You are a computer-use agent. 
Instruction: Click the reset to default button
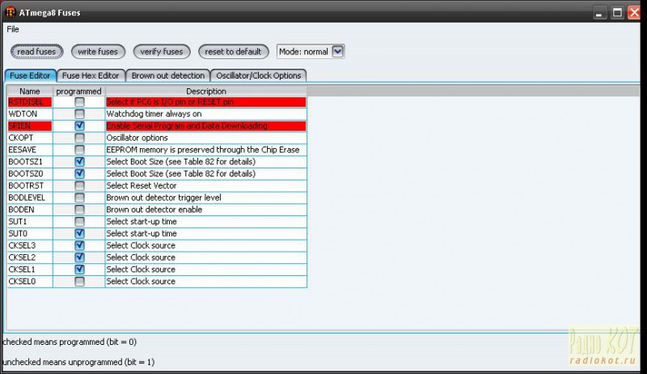click(233, 52)
